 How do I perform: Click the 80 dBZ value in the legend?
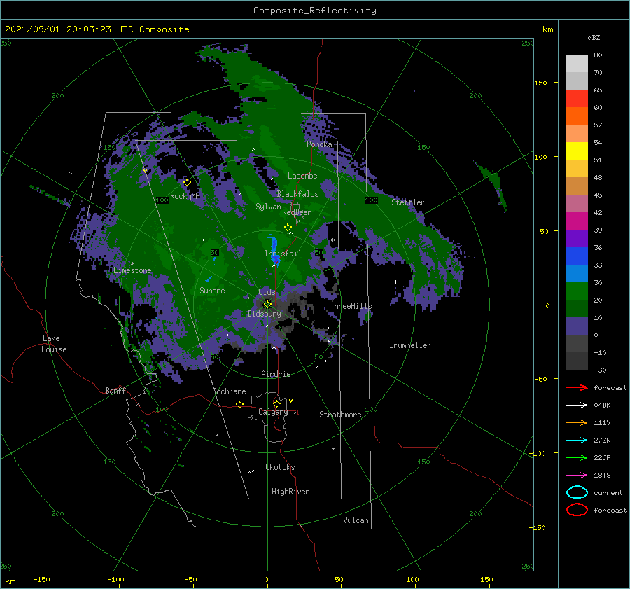click(598, 55)
